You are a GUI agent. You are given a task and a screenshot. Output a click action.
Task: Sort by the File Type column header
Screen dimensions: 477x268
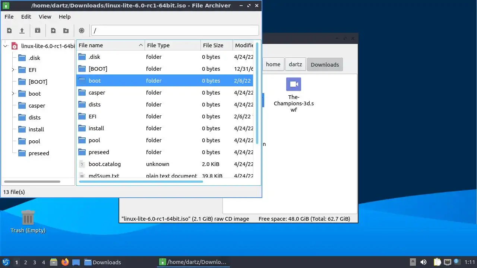coord(173,45)
